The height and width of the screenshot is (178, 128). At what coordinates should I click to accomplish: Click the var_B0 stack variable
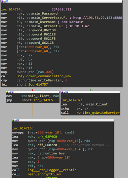[42, 47]
